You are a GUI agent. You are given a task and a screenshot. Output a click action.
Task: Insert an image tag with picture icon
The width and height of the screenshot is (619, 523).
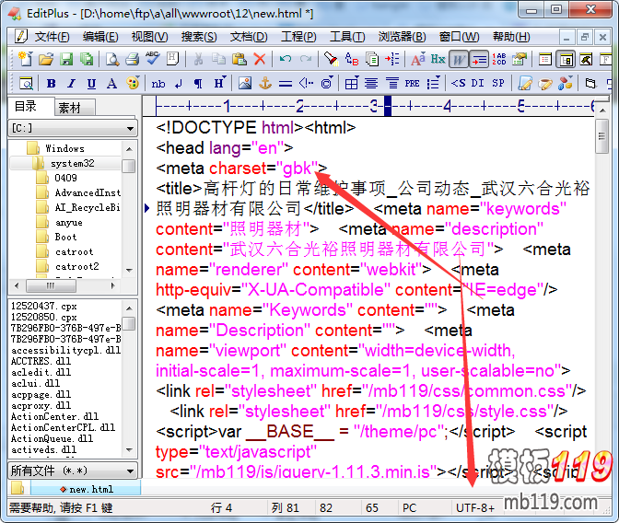pyautogui.click(x=245, y=83)
